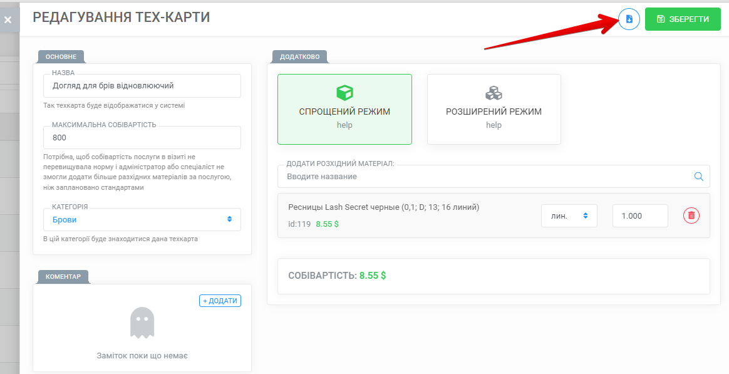The height and width of the screenshot is (374, 729).
Task: Select РОЗШИРЕНИЙ РЕЖИМ mode card
Action: (494, 109)
